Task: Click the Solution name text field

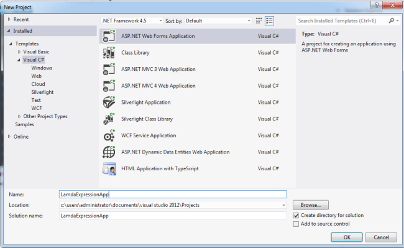Action: [173, 216]
